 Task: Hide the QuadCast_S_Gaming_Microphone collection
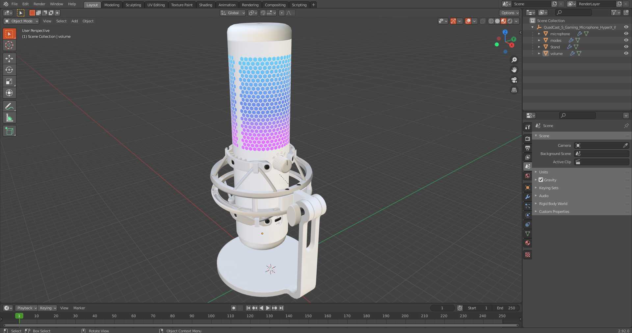coord(626,27)
